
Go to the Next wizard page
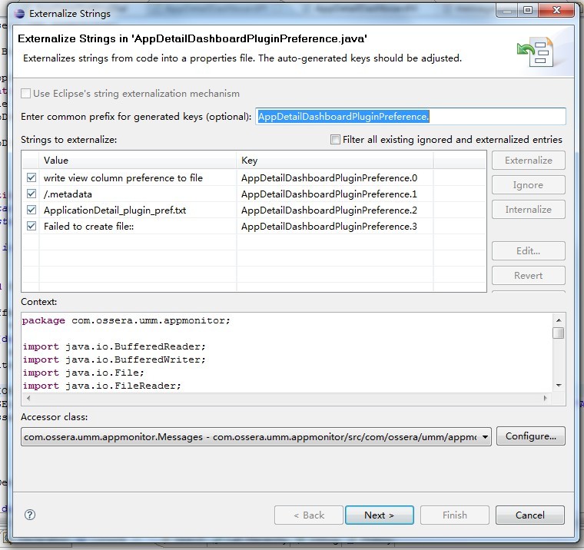379,515
